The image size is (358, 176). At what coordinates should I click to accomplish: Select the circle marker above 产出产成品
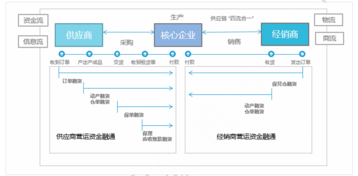[x=89, y=54]
